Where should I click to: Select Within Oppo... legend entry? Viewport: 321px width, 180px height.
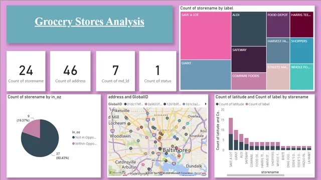[84, 143]
